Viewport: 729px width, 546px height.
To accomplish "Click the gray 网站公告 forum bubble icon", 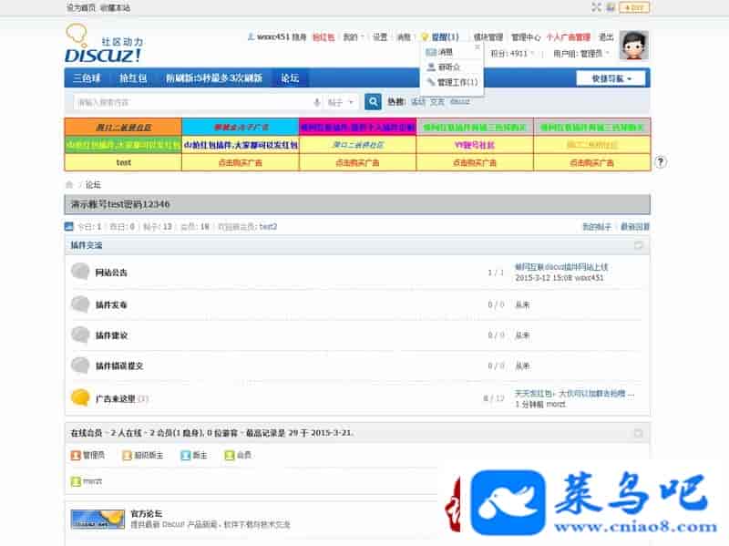I will pyautogui.click(x=80, y=272).
